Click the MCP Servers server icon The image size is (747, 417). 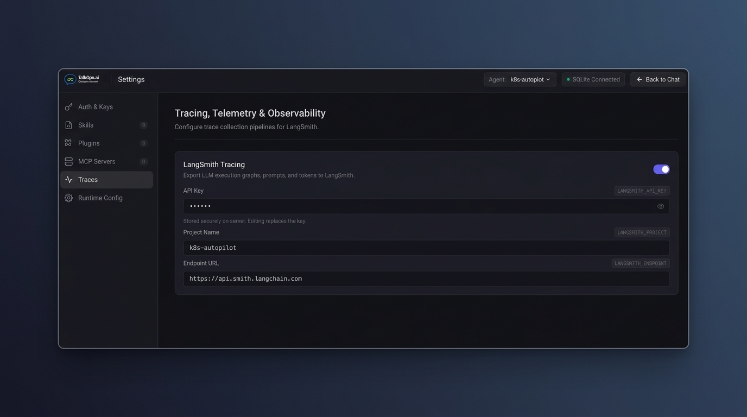[x=68, y=161]
